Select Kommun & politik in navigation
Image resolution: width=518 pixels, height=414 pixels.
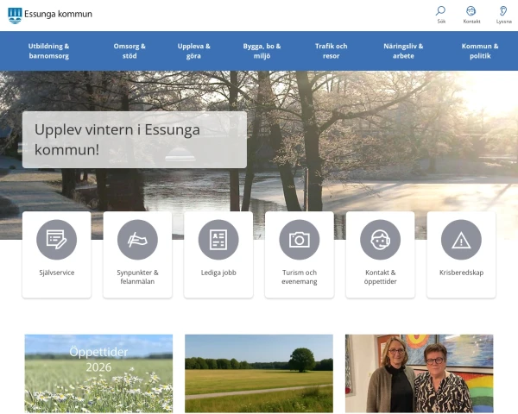click(x=480, y=51)
